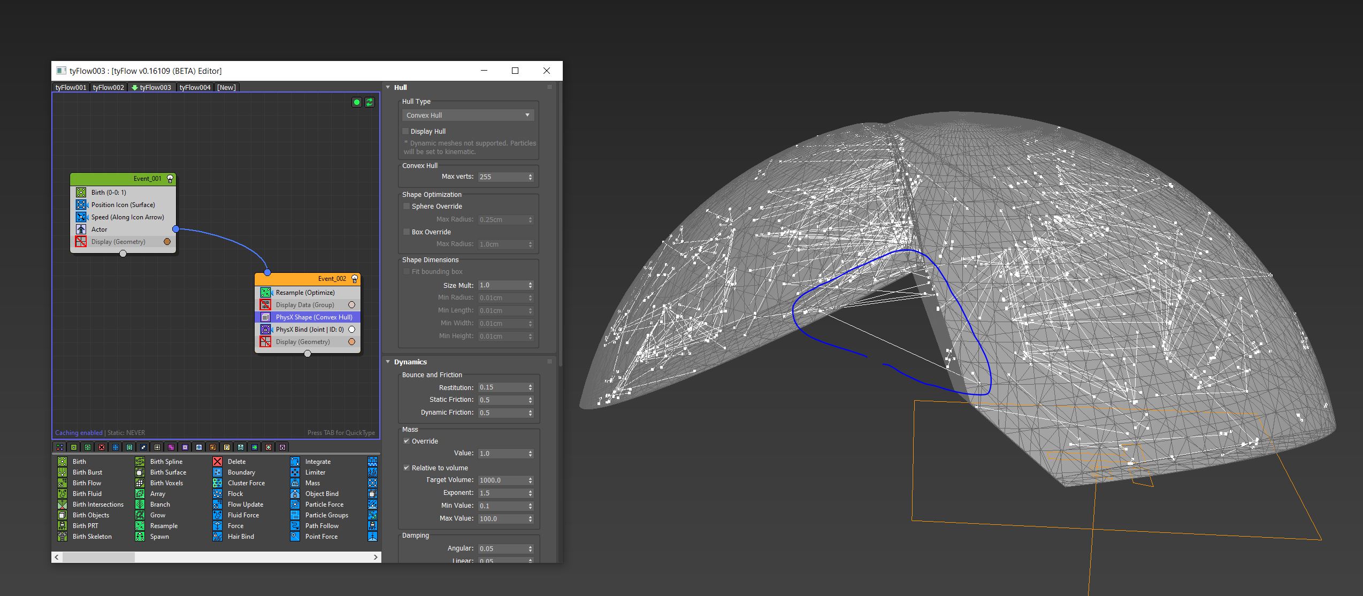
Task: Click the Display Data (Group) color dot
Action: [x=351, y=305]
